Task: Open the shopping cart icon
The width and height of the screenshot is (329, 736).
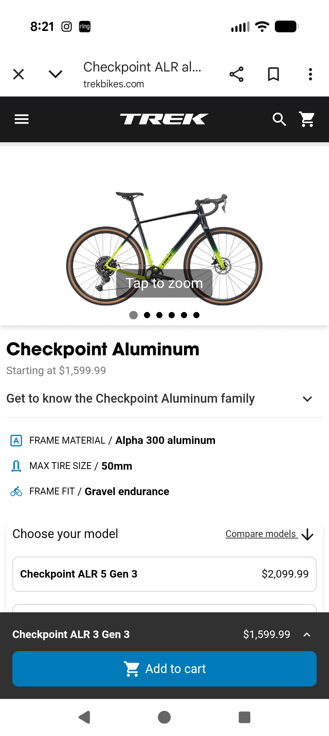Action: (307, 119)
